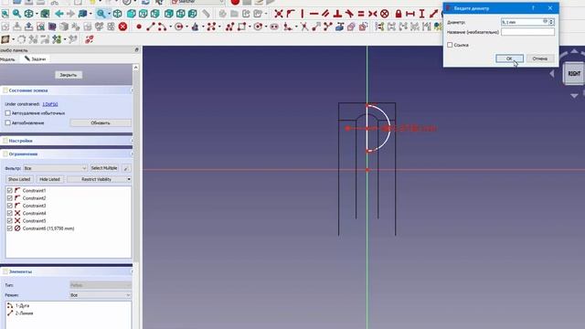This screenshot has height=329, width=585.
Task: Collapse the sketch state section header
Action: coord(67,90)
